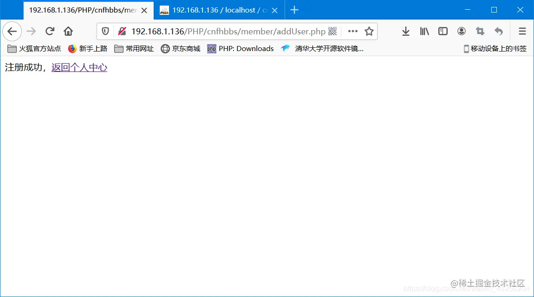Open 移动设备上的书签 folder
The height and width of the screenshot is (297, 534).
495,49
